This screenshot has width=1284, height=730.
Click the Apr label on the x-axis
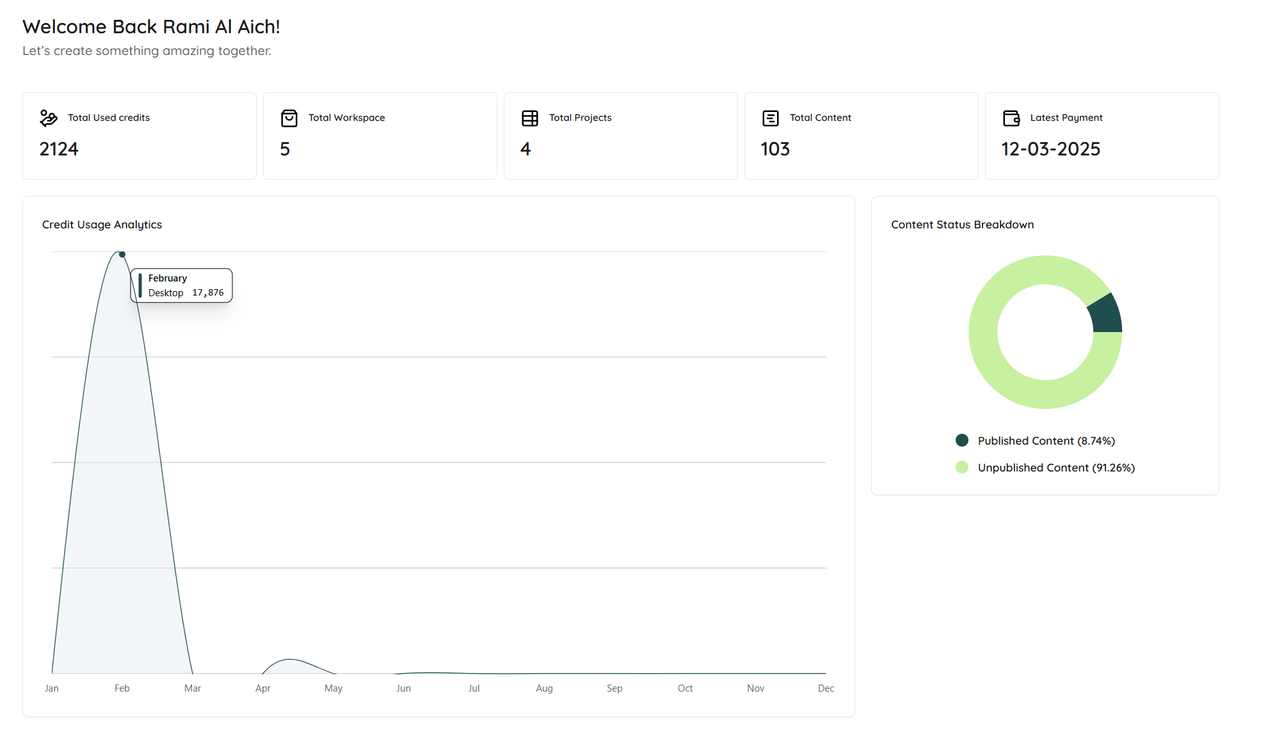tap(262, 688)
